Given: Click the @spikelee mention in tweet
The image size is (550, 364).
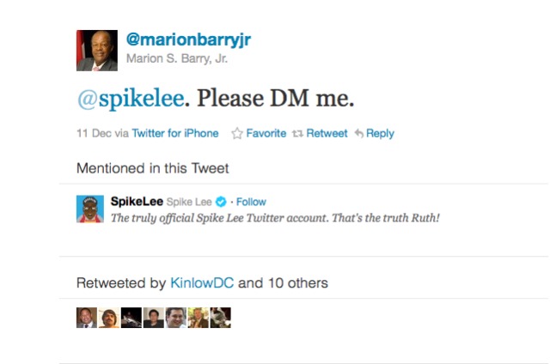Looking at the screenshot, I should click(x=130, y=98).
